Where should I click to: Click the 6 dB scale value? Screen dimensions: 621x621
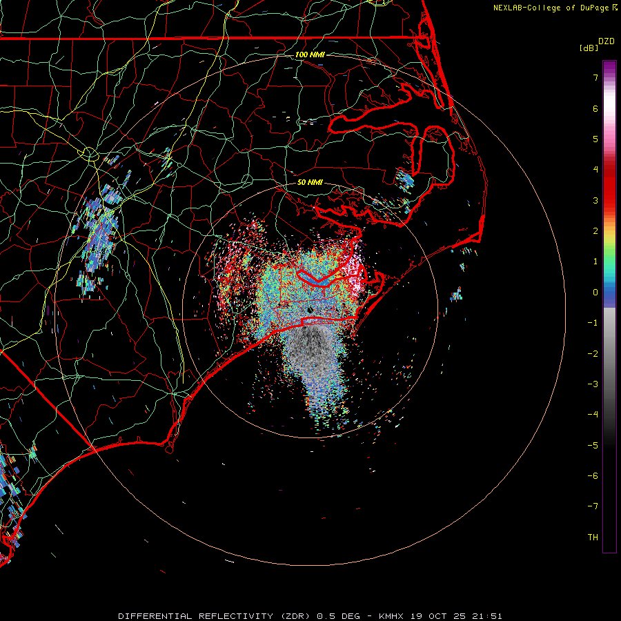(x=595, y=108)
